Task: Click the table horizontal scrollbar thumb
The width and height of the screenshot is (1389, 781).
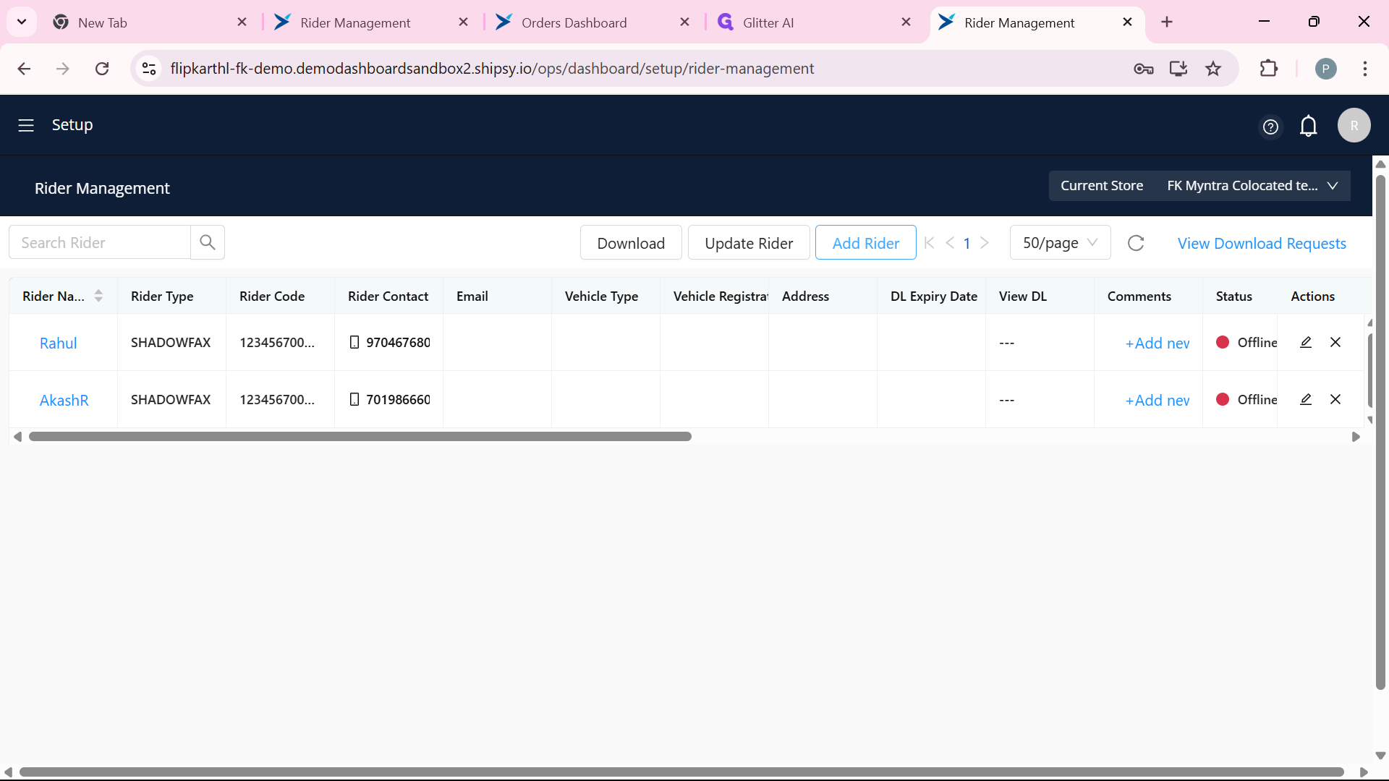Action: (360, 436)
